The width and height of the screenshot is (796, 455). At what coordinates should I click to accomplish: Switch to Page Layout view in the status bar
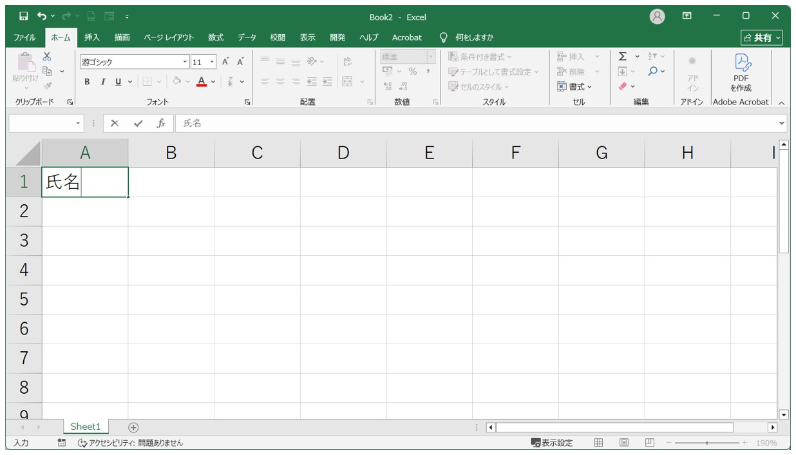click(x=624, y=443)
